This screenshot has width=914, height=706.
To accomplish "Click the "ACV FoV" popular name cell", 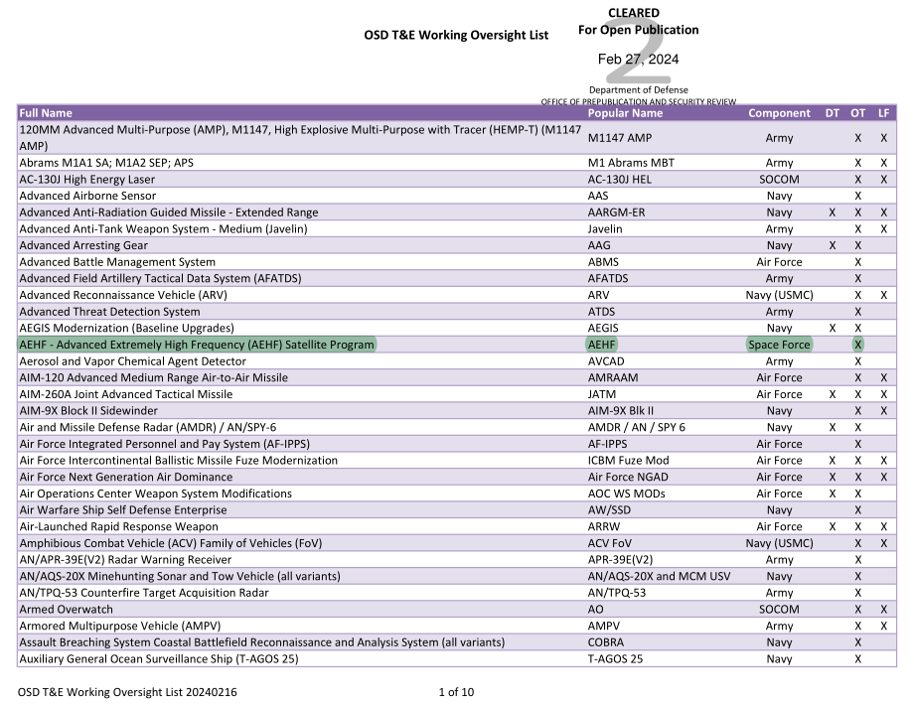I will point(610,543).
